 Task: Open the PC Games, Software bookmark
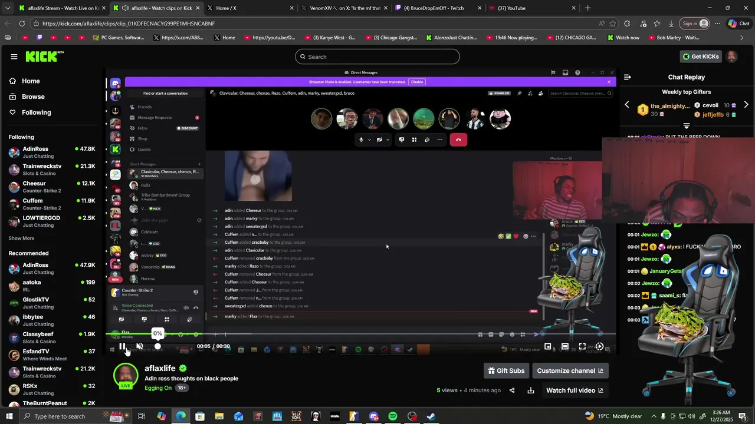[118, 37]
